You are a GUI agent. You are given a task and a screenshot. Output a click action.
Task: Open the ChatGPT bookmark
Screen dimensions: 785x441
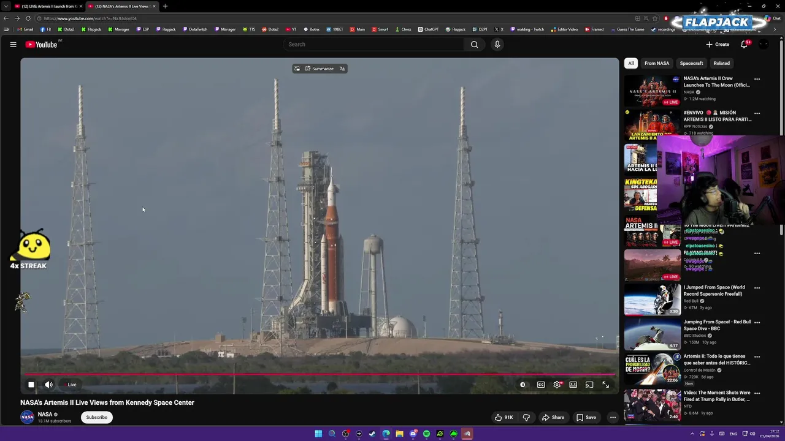click(428, 29)
